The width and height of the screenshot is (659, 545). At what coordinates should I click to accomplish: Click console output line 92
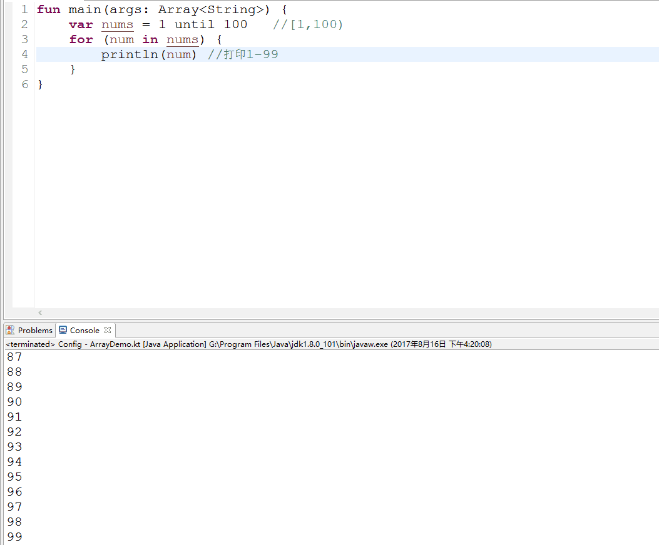[14, 432]
